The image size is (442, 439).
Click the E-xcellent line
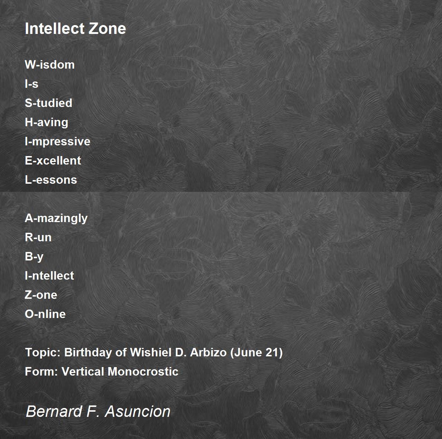(53, 160)
